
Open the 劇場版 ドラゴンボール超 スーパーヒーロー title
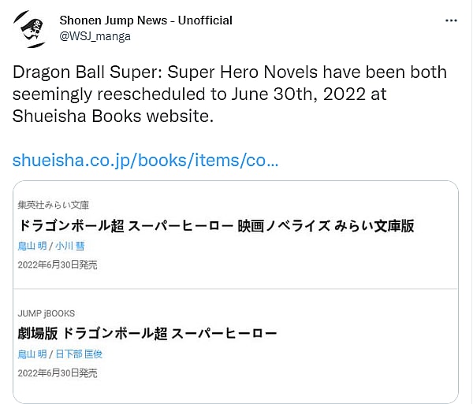tap(147, 333)
